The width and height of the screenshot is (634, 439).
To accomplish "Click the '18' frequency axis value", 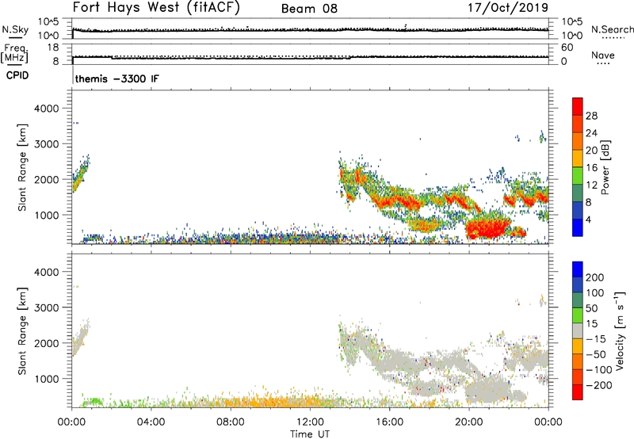I will (x=53, y=48).
